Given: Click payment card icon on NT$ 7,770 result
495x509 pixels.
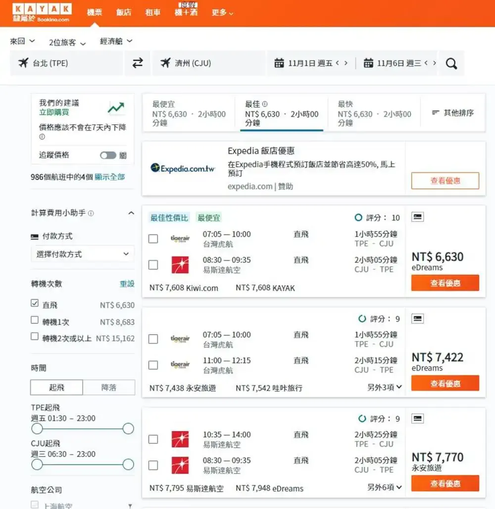Looking at the screenshot, I should [x=418, y=418].
